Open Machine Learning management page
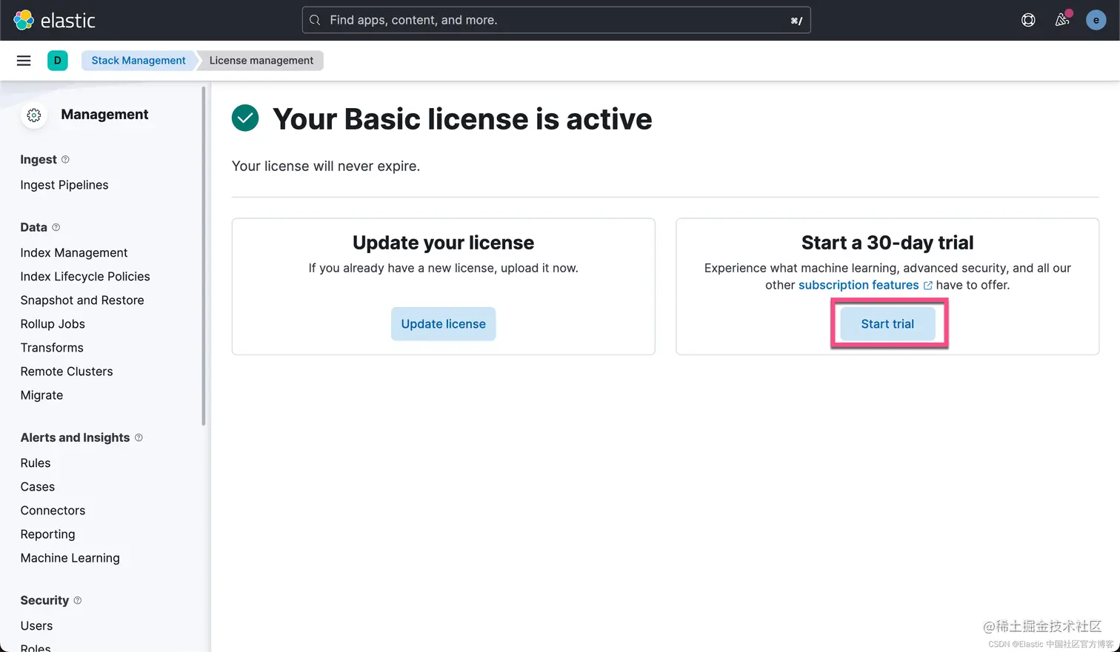Screen dimensions: 1120x652 tap(70, 558)
